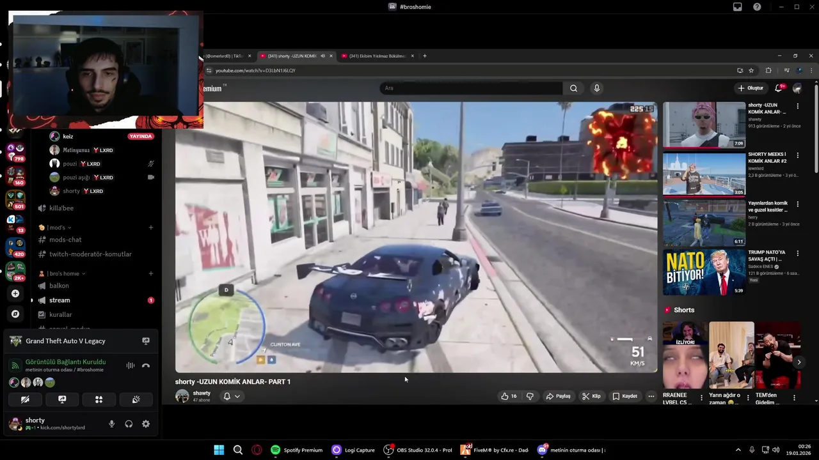
Task: Open options for shorty -UZUN KOMİK ANLAR suggestion
Action: point(797,106)
